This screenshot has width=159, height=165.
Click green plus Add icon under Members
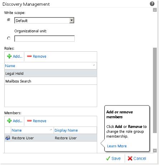pyautogui.click(x=9, y=121)
